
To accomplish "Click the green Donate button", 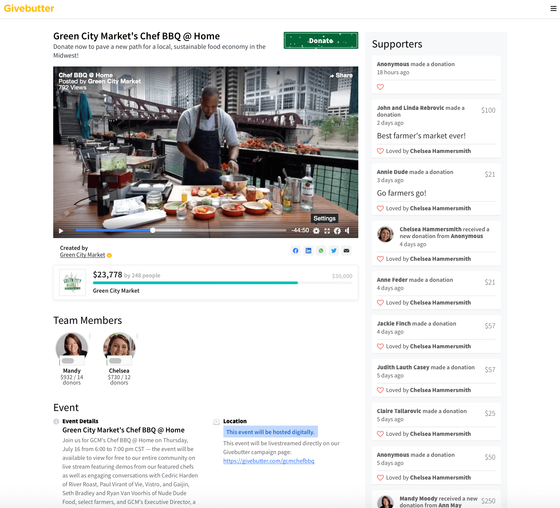I will click(321, 41).
